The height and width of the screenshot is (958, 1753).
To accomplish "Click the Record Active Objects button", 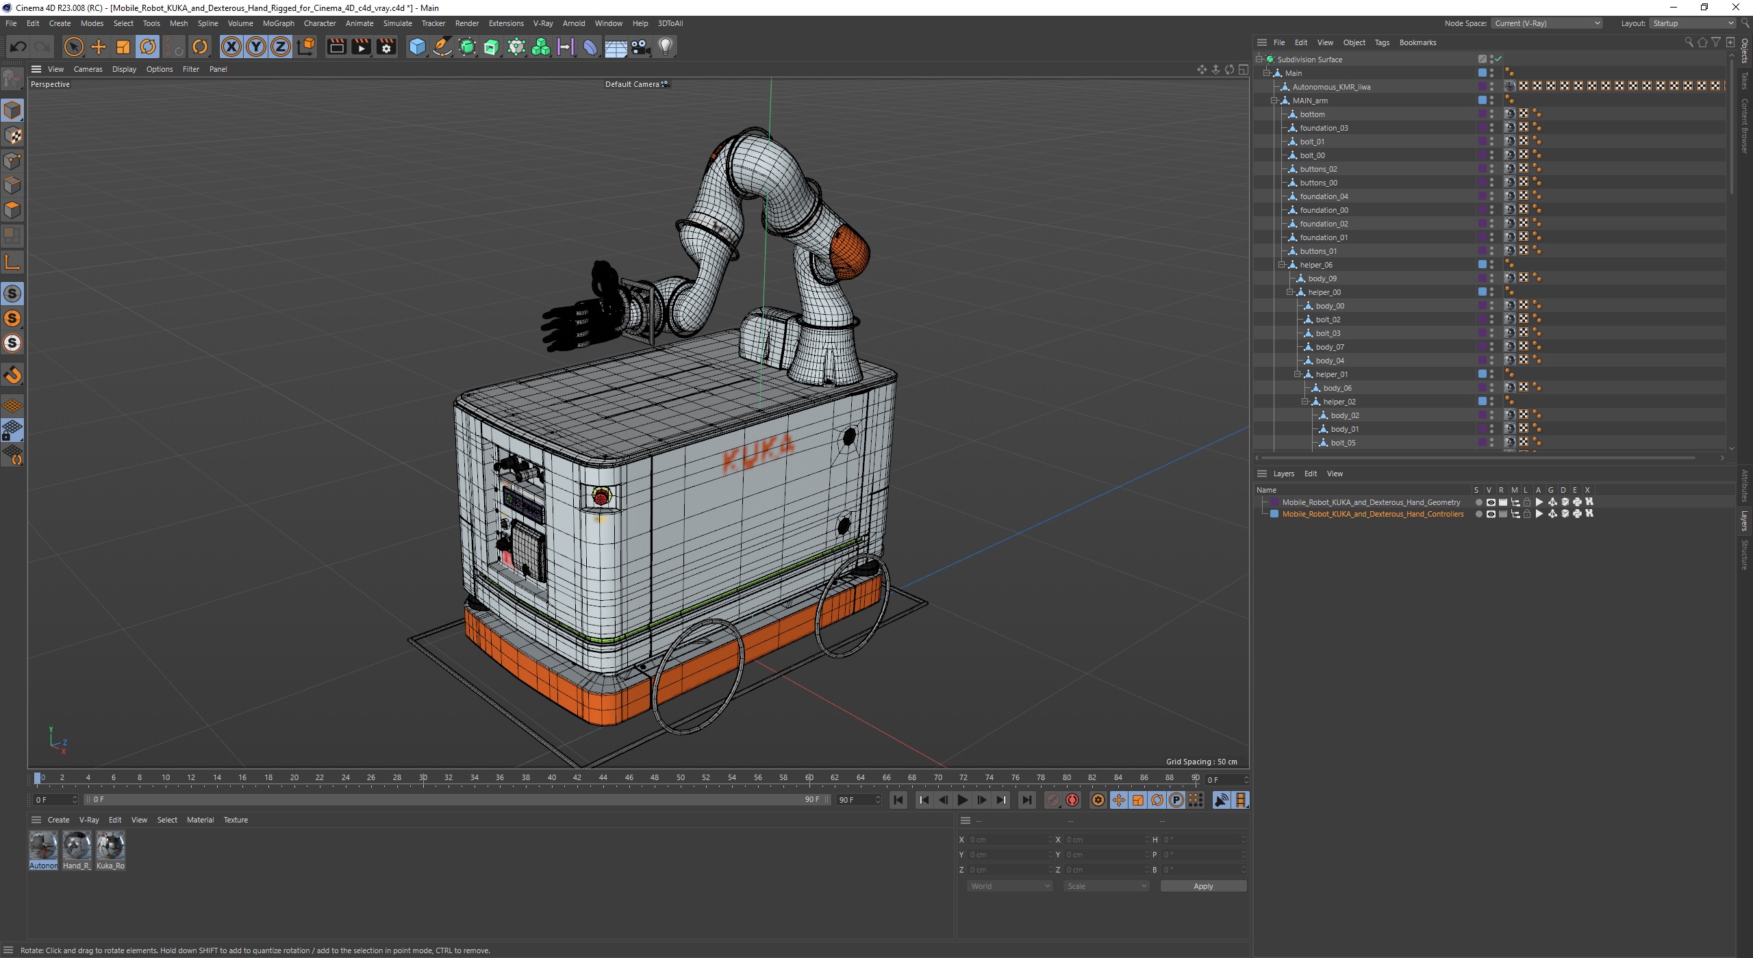I will click(1053, 800).
